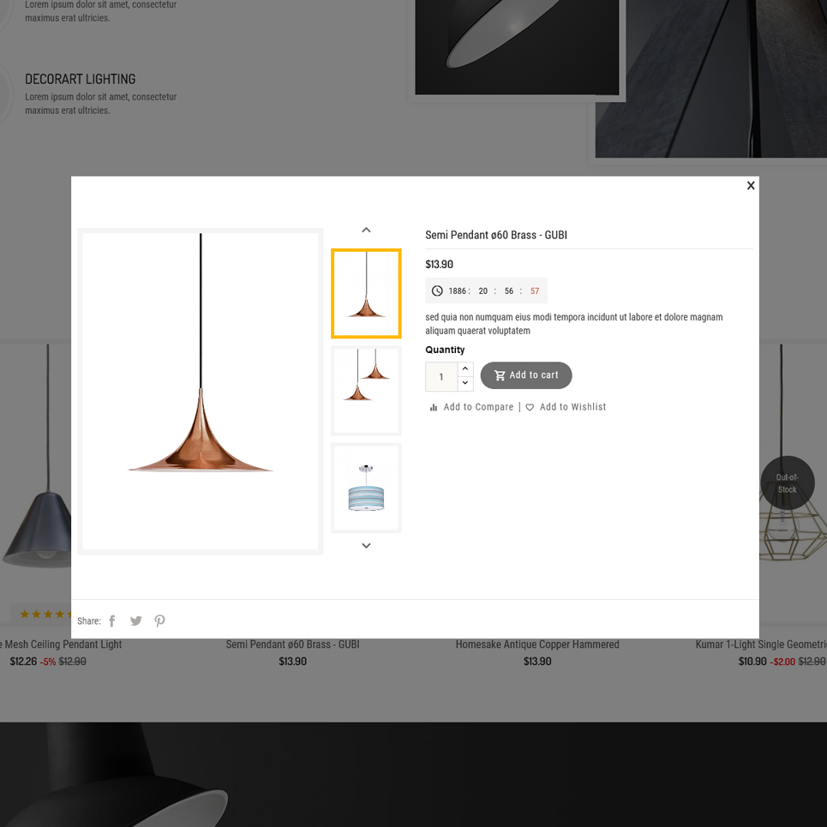Decrease quantity with the down arrow
Image resolution: width=827 pixels, height=827 pixels.
coord(465,383)
